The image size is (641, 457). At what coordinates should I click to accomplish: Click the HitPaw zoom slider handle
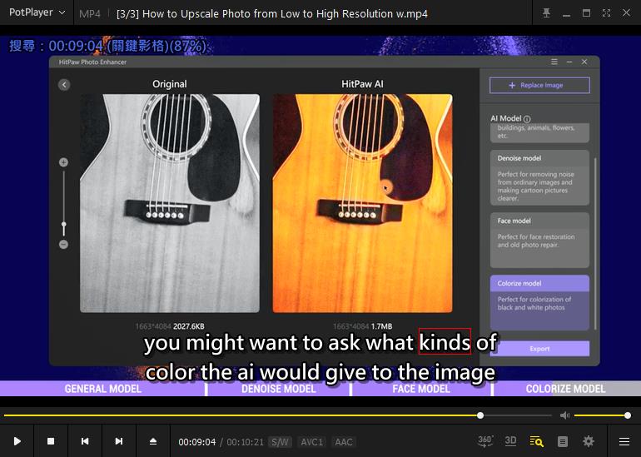64,225
